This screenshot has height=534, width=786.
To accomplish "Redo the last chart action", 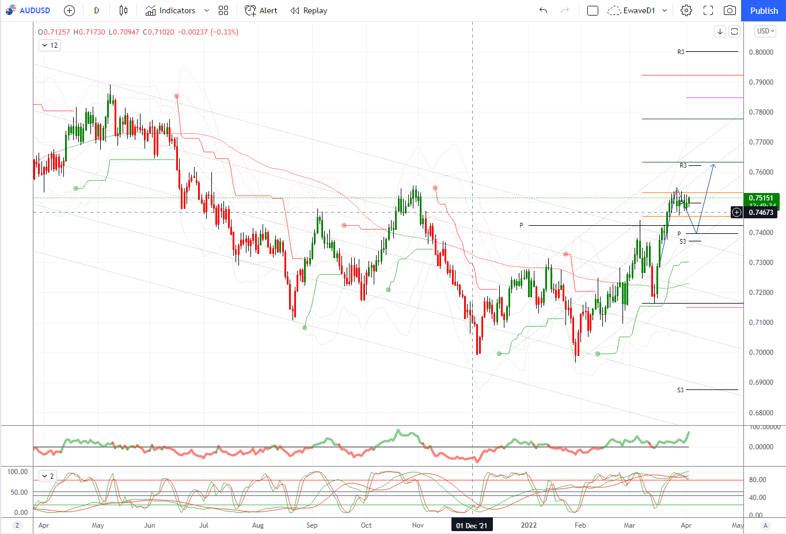I will click(x=565, y=10).
